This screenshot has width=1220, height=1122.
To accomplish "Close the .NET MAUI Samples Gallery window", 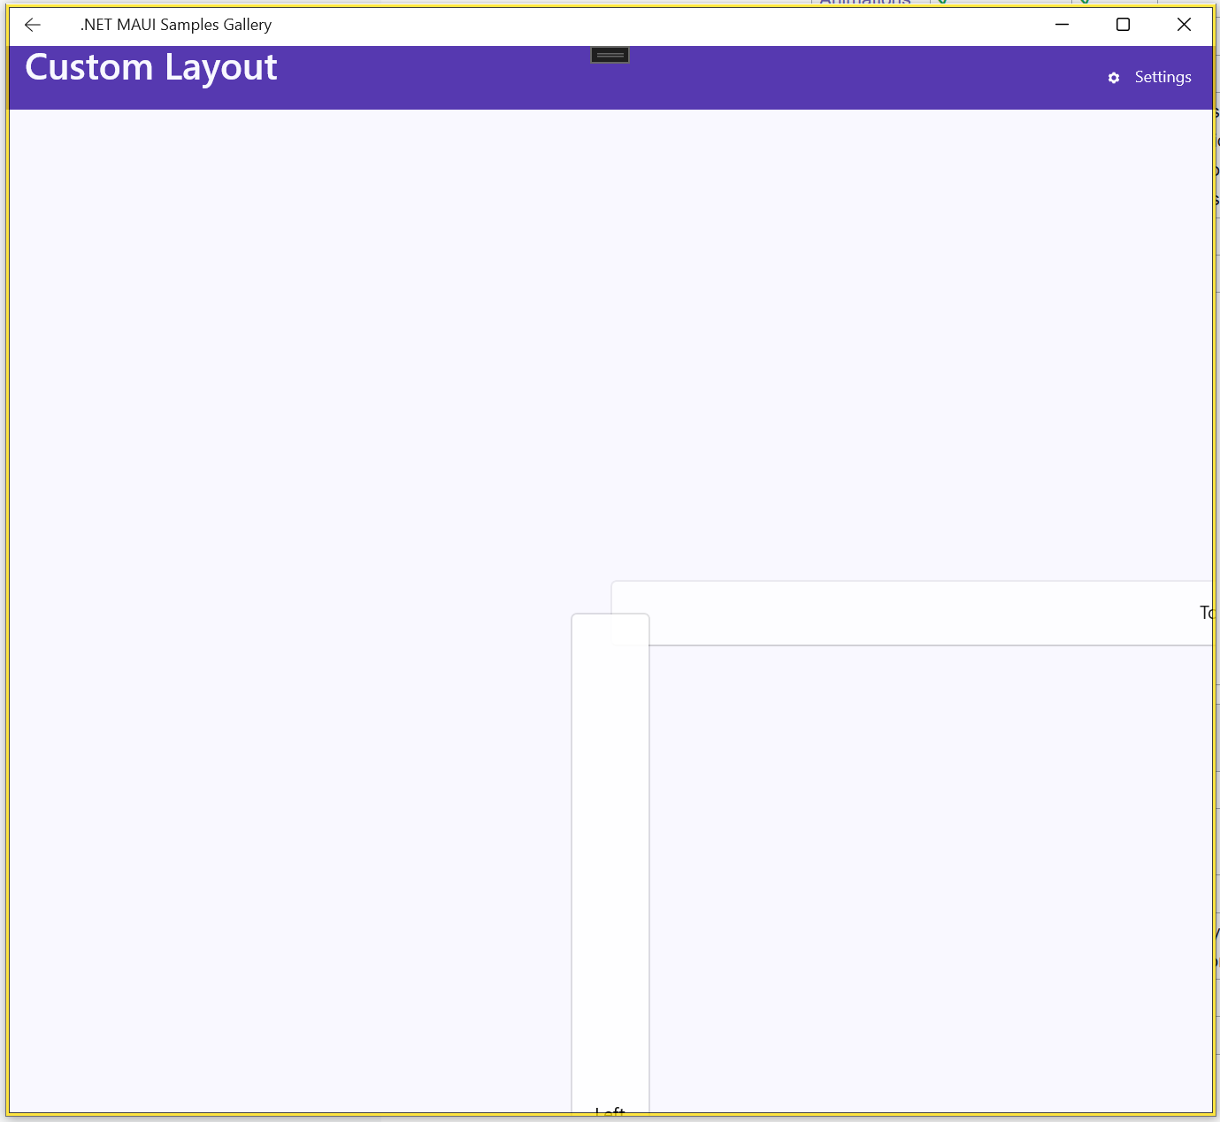I will coord(1184,25).
